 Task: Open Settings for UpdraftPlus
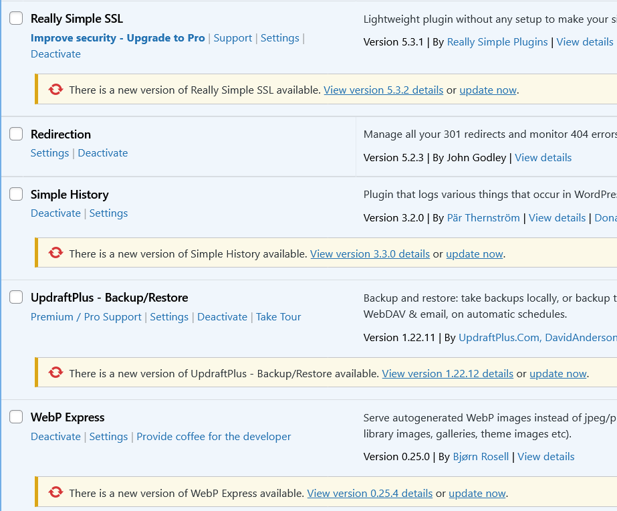pos(169,317)
